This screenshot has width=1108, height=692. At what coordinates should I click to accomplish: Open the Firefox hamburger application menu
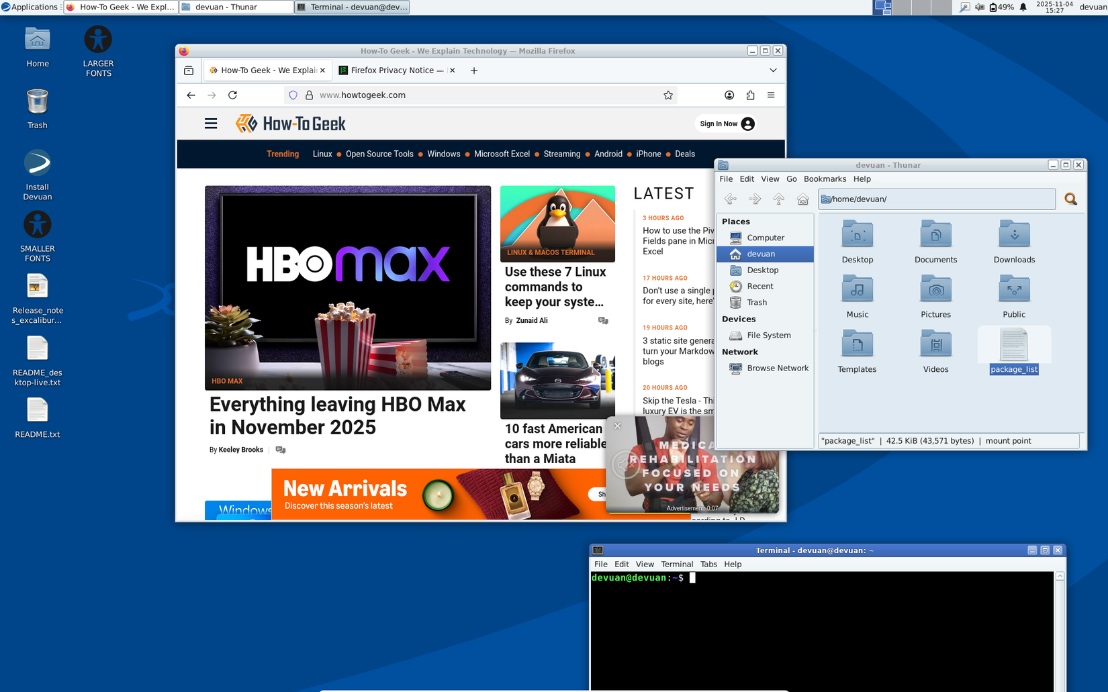coord(771,95)
